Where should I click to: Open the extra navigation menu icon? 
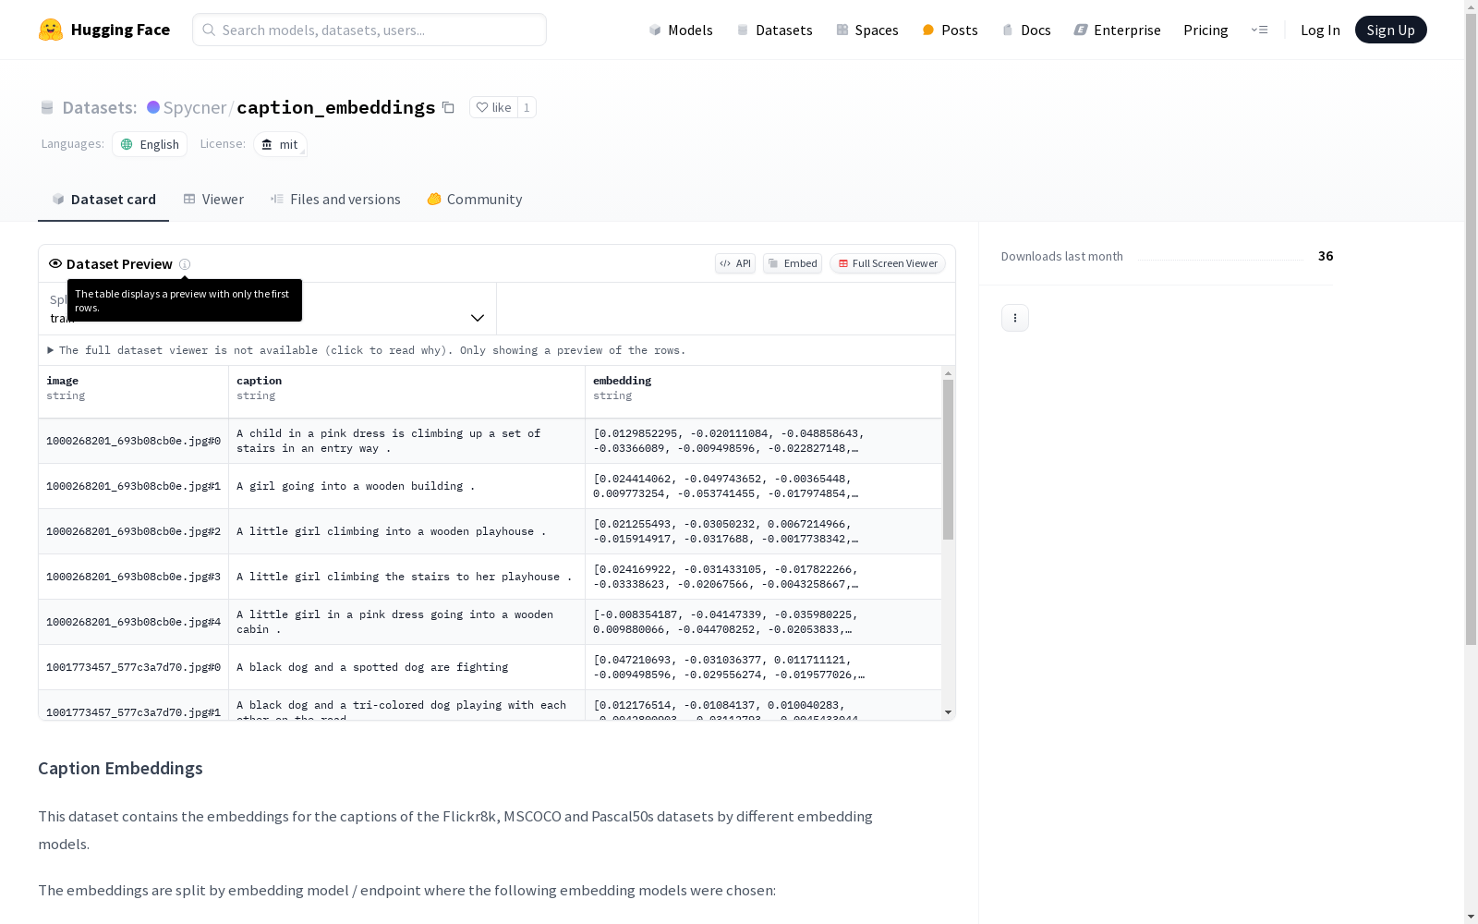1260,30
